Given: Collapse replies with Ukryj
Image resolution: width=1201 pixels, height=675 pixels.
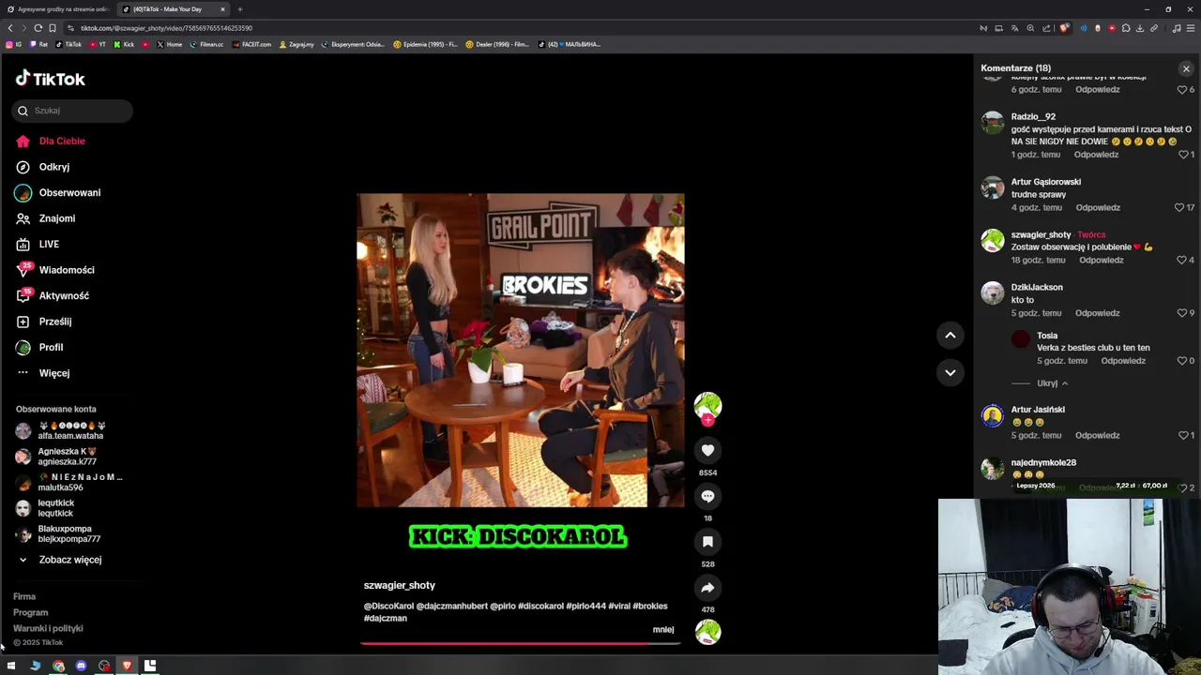Looking at the screenshot, I should coord(1052,383).
